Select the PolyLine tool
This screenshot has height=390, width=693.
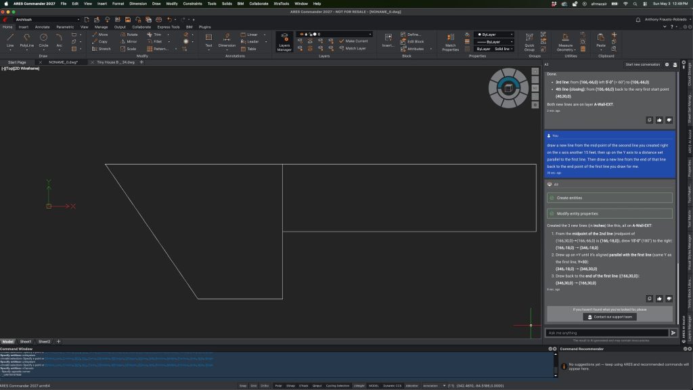click(26, 40)
